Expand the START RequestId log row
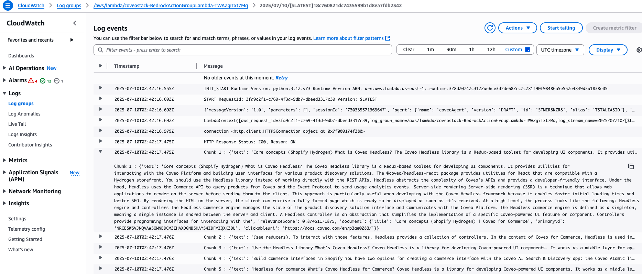 [x=100, y=98]
